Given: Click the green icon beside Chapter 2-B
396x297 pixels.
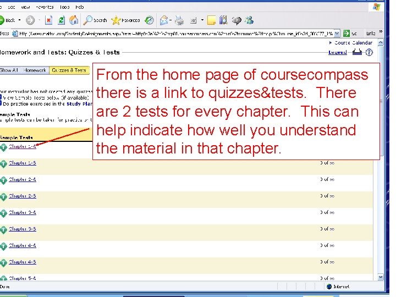Looking at the screenshot, I should click(x=3, y=197).
